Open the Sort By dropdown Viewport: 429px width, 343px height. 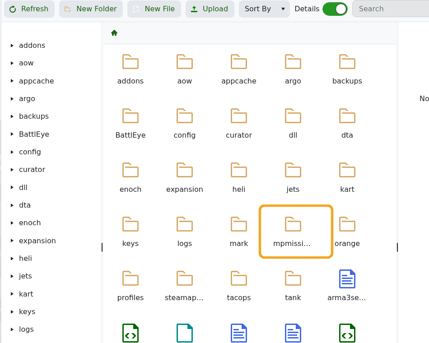(264, 9)
